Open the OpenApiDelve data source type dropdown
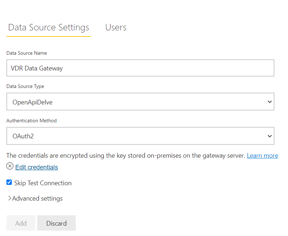Screen dimensions: 288x236 coord(140,102)
